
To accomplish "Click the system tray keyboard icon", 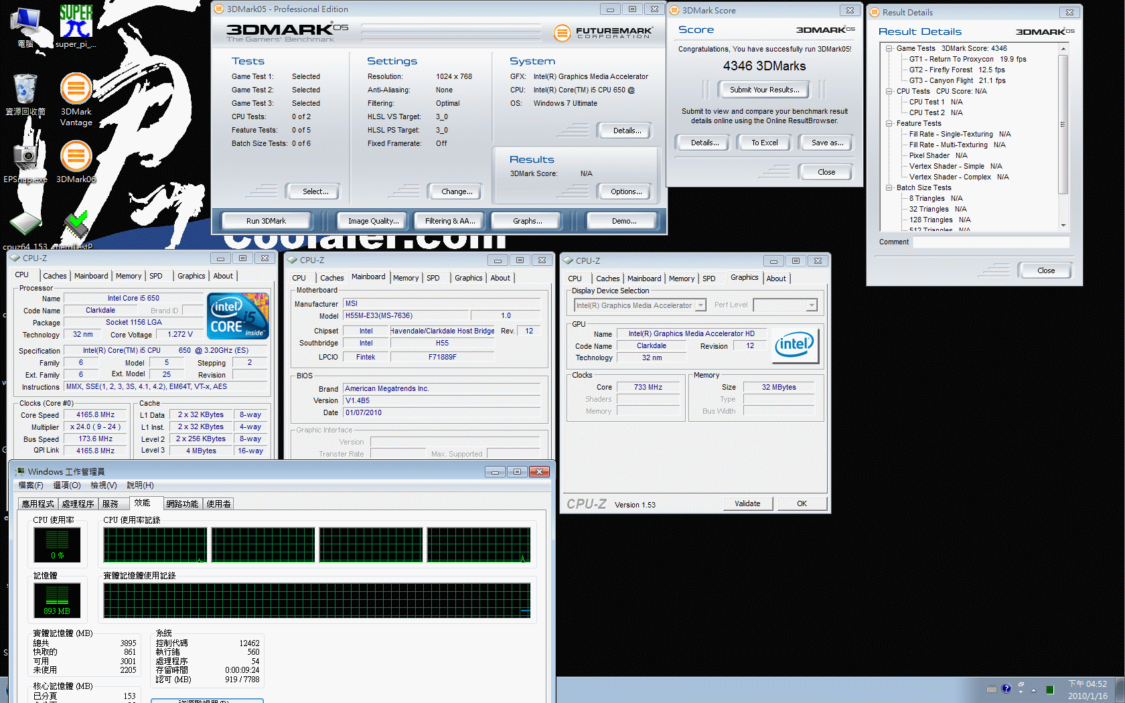I will tap(992, 689).
